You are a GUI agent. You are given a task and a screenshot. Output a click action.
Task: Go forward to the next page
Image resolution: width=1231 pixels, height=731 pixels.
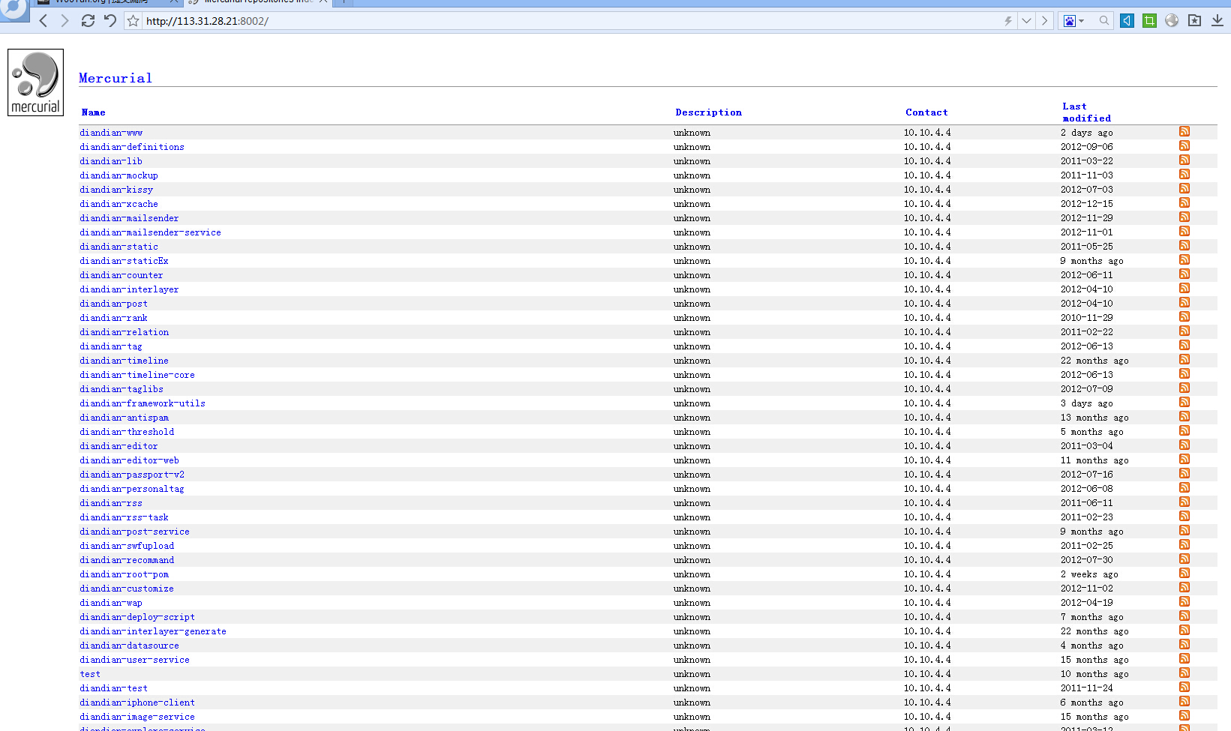pos(65,21)
